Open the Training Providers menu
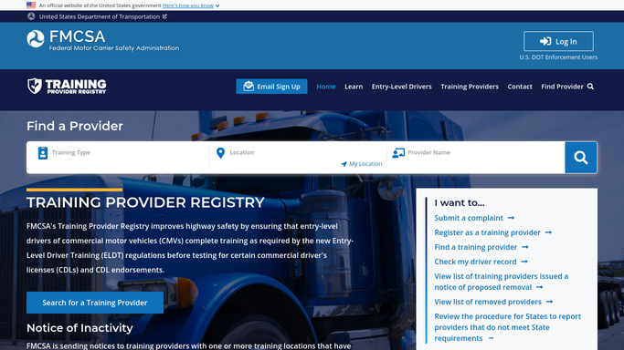Image resolution: width=624 pixels, height=350 pixels. 470,87
